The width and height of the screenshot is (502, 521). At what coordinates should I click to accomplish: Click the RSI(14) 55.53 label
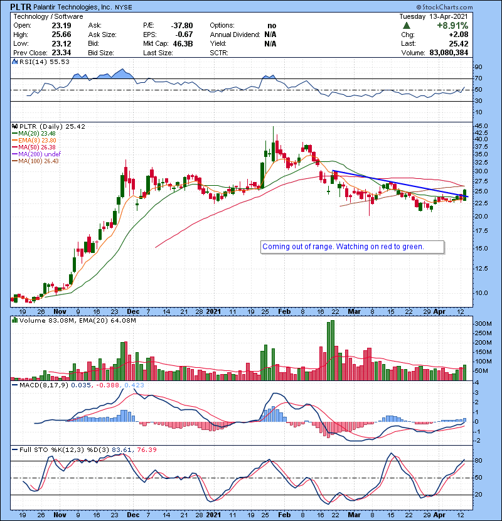coord(44,62)
